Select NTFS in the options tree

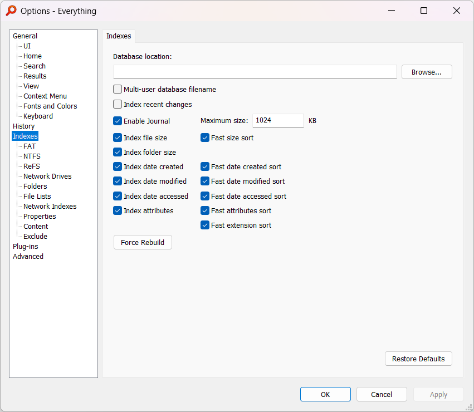pos(32,156)
